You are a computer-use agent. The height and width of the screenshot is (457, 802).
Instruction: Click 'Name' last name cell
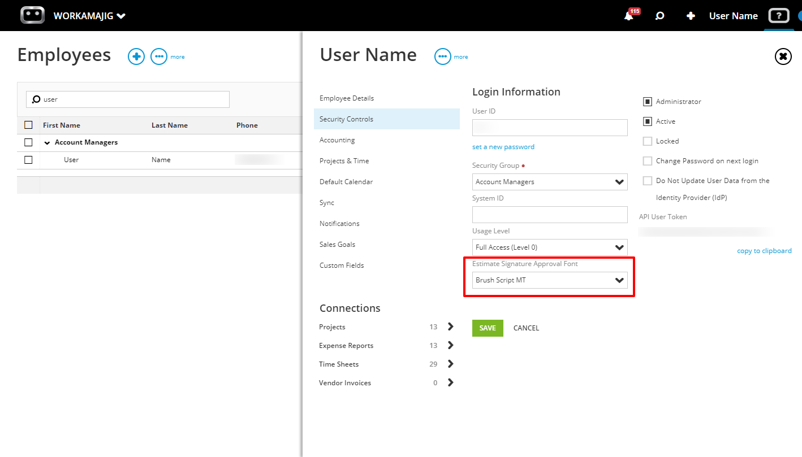coord(161,160)
